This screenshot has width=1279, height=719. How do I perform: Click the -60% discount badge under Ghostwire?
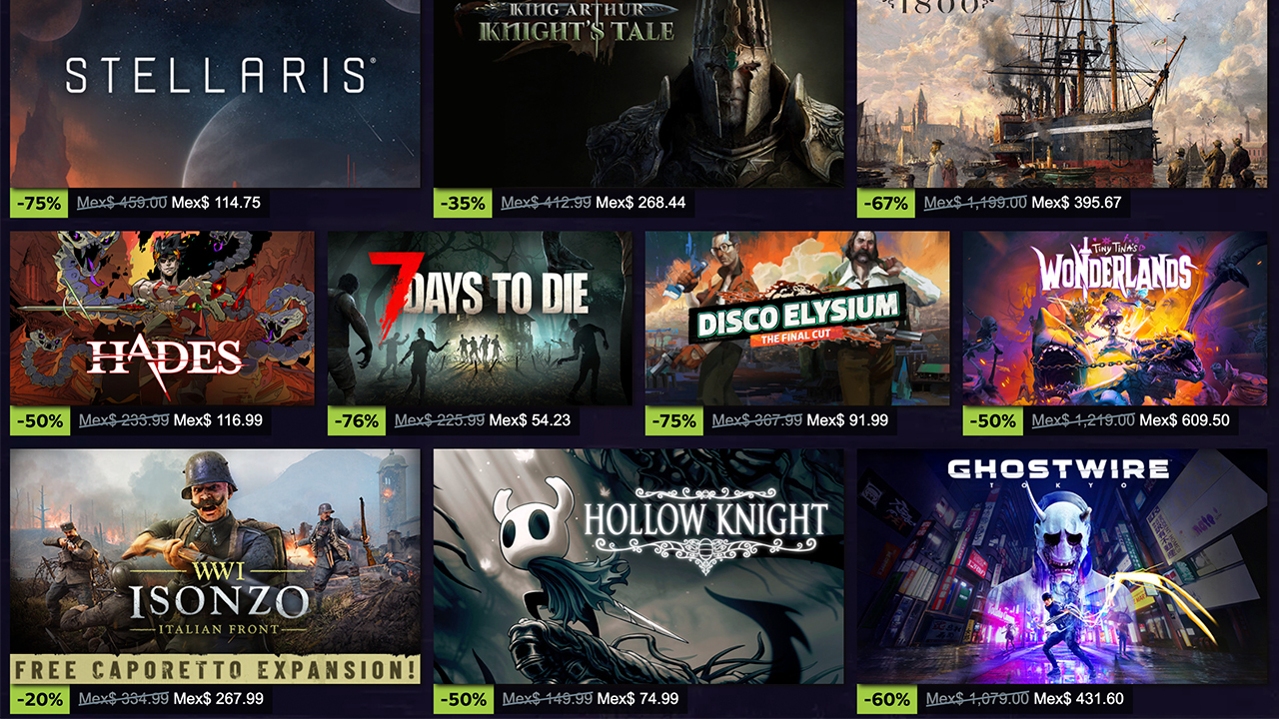(x=886, y=700)
